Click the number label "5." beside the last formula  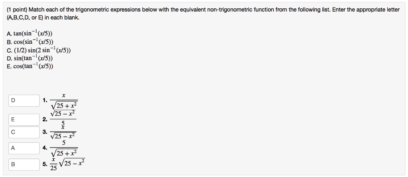(x=45, y=163)
